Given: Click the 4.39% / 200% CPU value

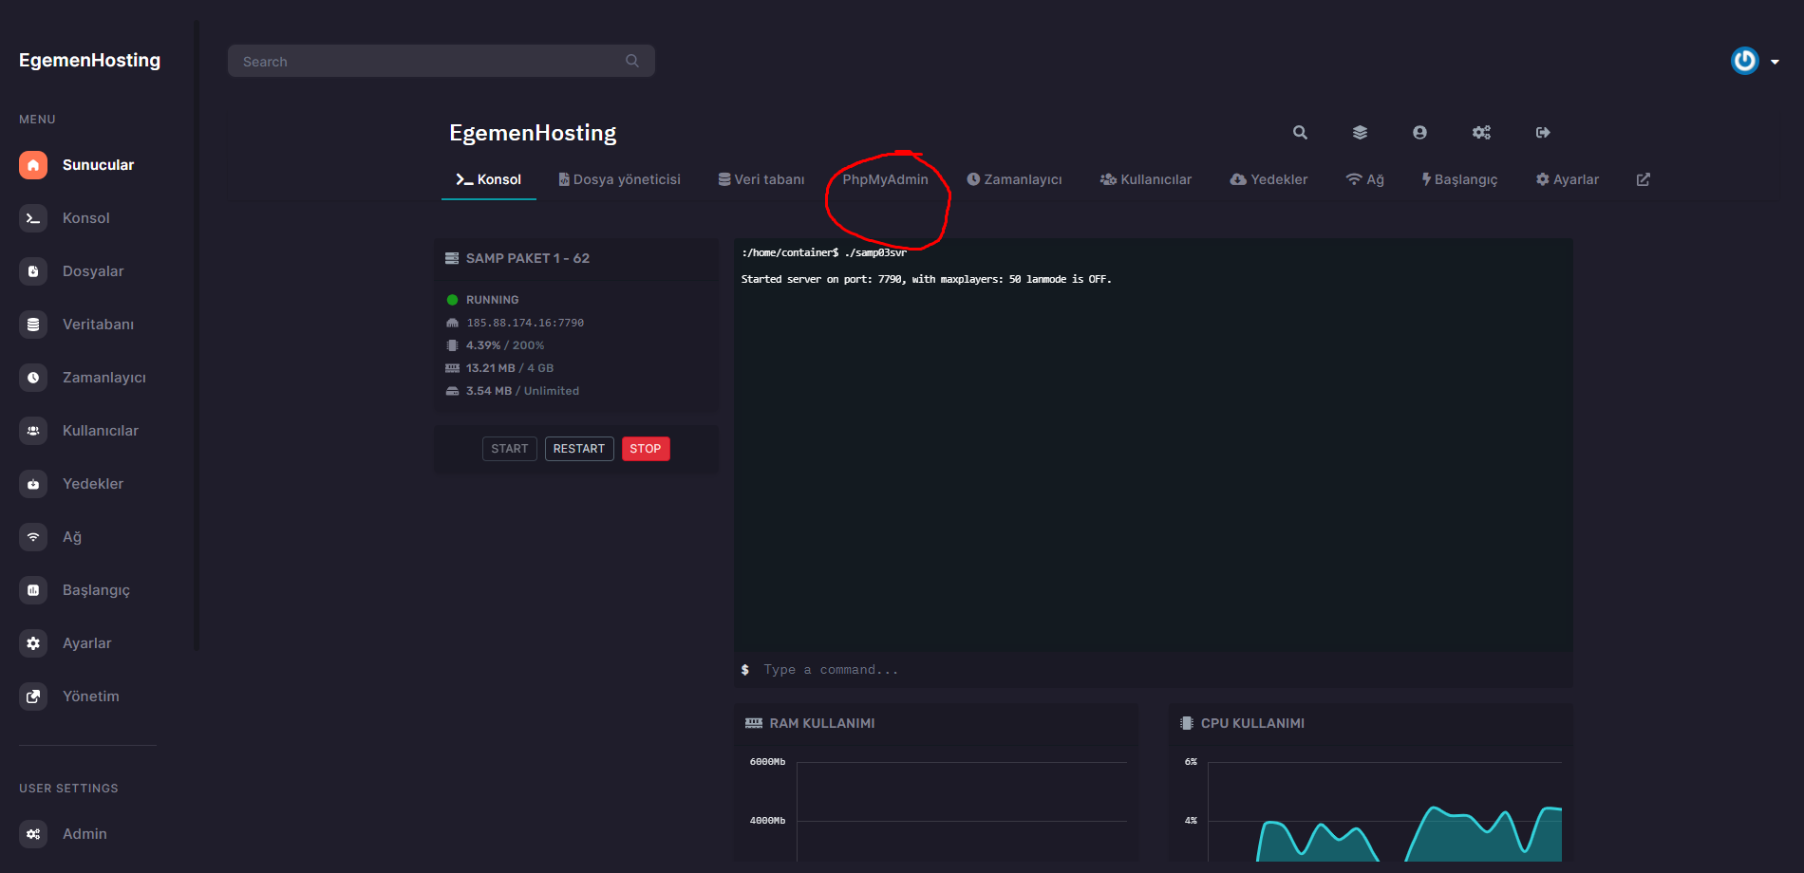Looking at the screenshot, I should (x=505, y=345).
